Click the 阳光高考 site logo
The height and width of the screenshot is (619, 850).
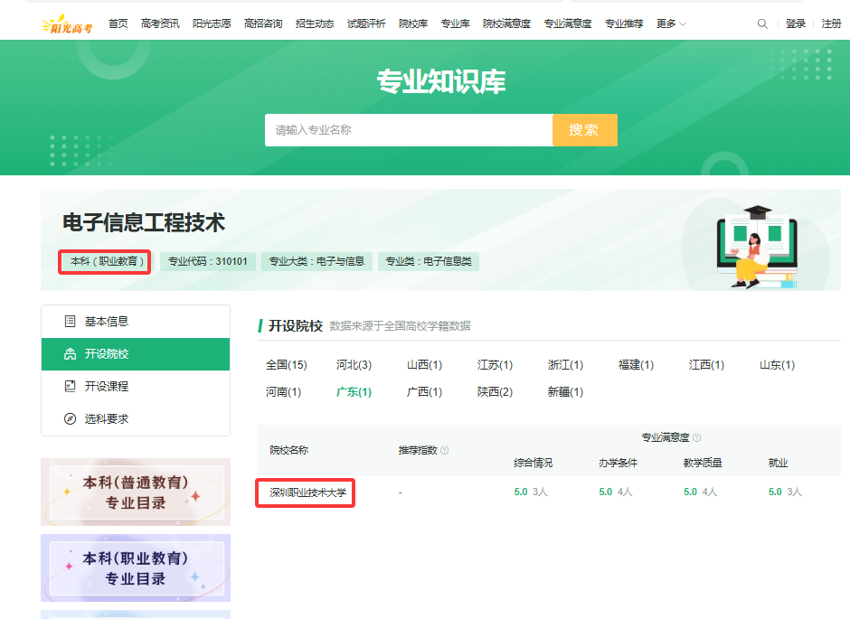tap(67, 24)
